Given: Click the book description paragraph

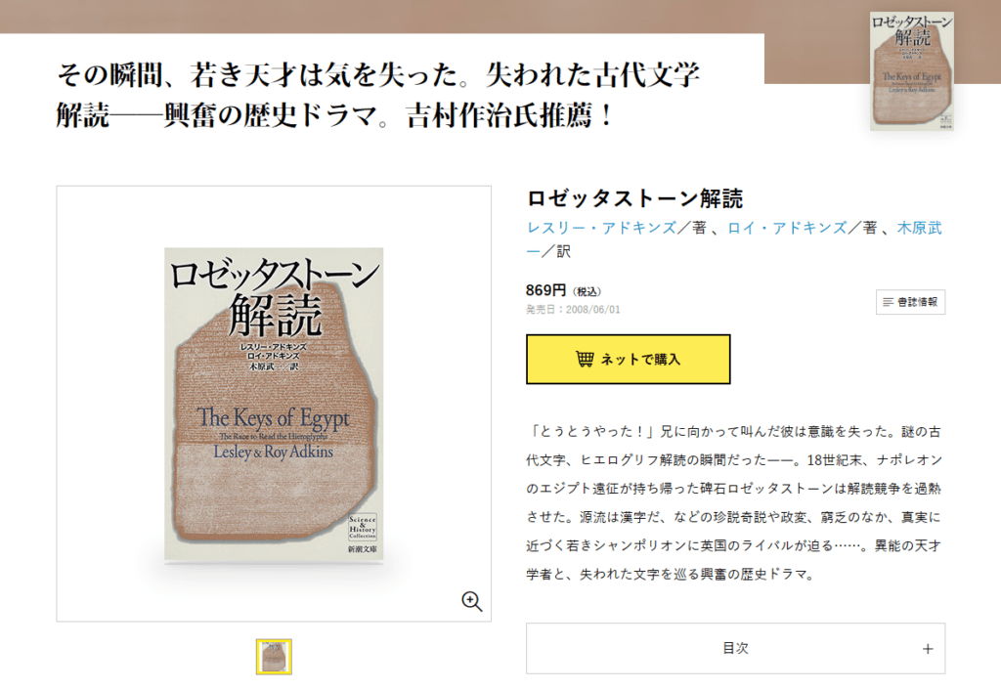Looking at the screenshot, I should pos(733,502).
